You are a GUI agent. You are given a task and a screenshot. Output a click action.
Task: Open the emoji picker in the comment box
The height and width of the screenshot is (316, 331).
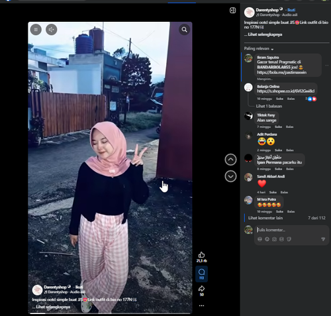tap(267, 239)
